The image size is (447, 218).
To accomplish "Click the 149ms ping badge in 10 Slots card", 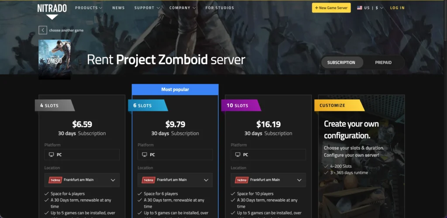I will (242, 180).
